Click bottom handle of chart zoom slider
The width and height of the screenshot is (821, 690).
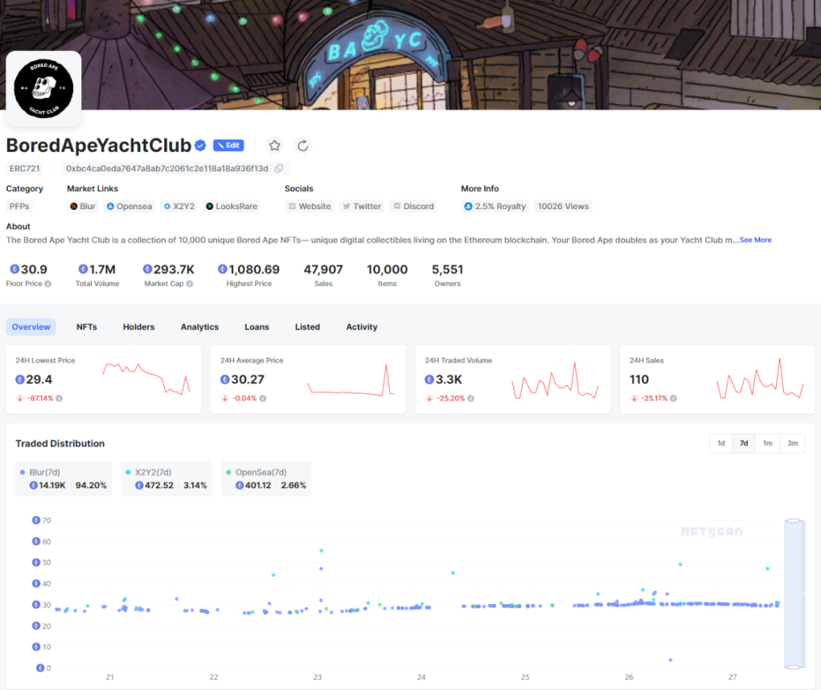pos(794,667)
